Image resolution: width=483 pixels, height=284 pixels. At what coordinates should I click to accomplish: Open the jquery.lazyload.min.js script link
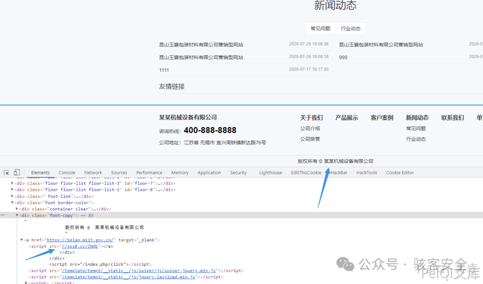pos(129,277)
